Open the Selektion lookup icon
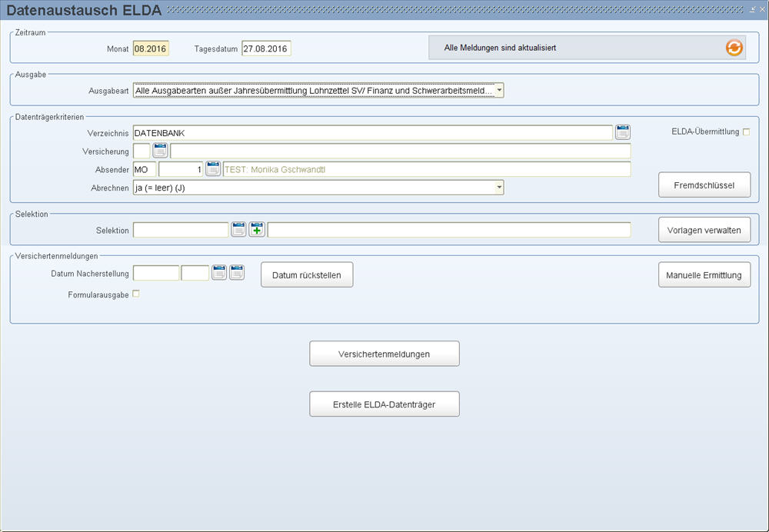The image size is (769, 532). pos(238,229)
